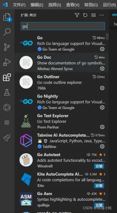Open the 文件(F) menu
The image size is (117, 213).
point(19,5)
